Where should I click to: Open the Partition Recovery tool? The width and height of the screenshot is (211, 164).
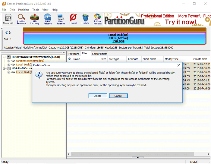click(x=21, y=19)
